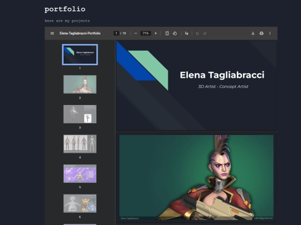Click the 'Elena Tagliabracci' title on slide
The height and width of the screenshot is (225, 301).
[x=222, y=75]
